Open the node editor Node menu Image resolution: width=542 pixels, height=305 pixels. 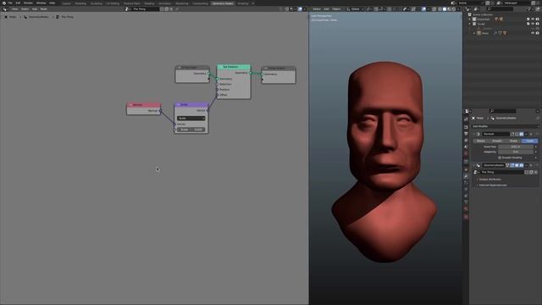click(x=43, y=9)
